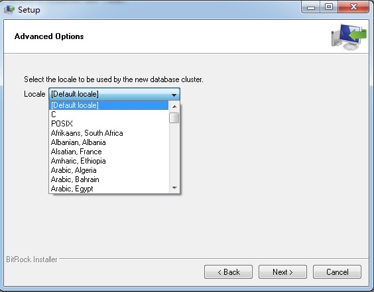
Task: Click the Setup installer icon in title bar
Action: (9, 10)
